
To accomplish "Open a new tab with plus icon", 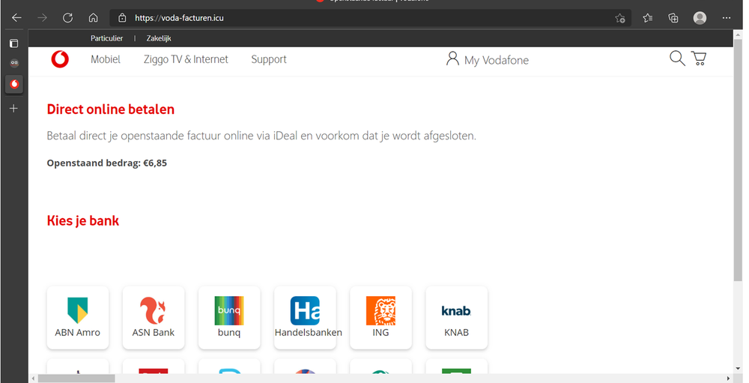I will pyautogui.click(x=13, y=109).
